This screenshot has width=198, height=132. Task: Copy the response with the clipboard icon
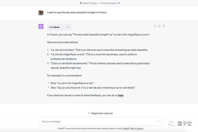point(155,26)
